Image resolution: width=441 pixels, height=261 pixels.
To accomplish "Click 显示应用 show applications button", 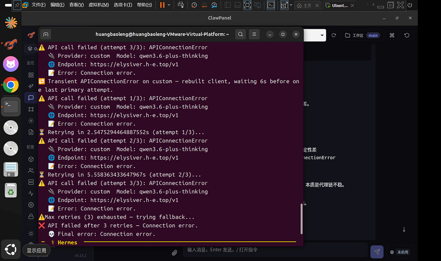I will pos(11,249).
